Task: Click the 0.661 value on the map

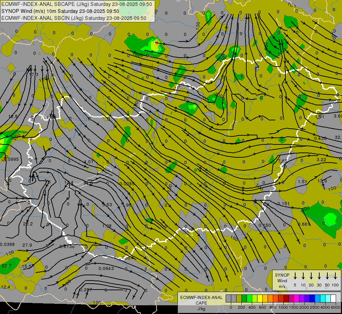Action: click(x=304, y=224)
